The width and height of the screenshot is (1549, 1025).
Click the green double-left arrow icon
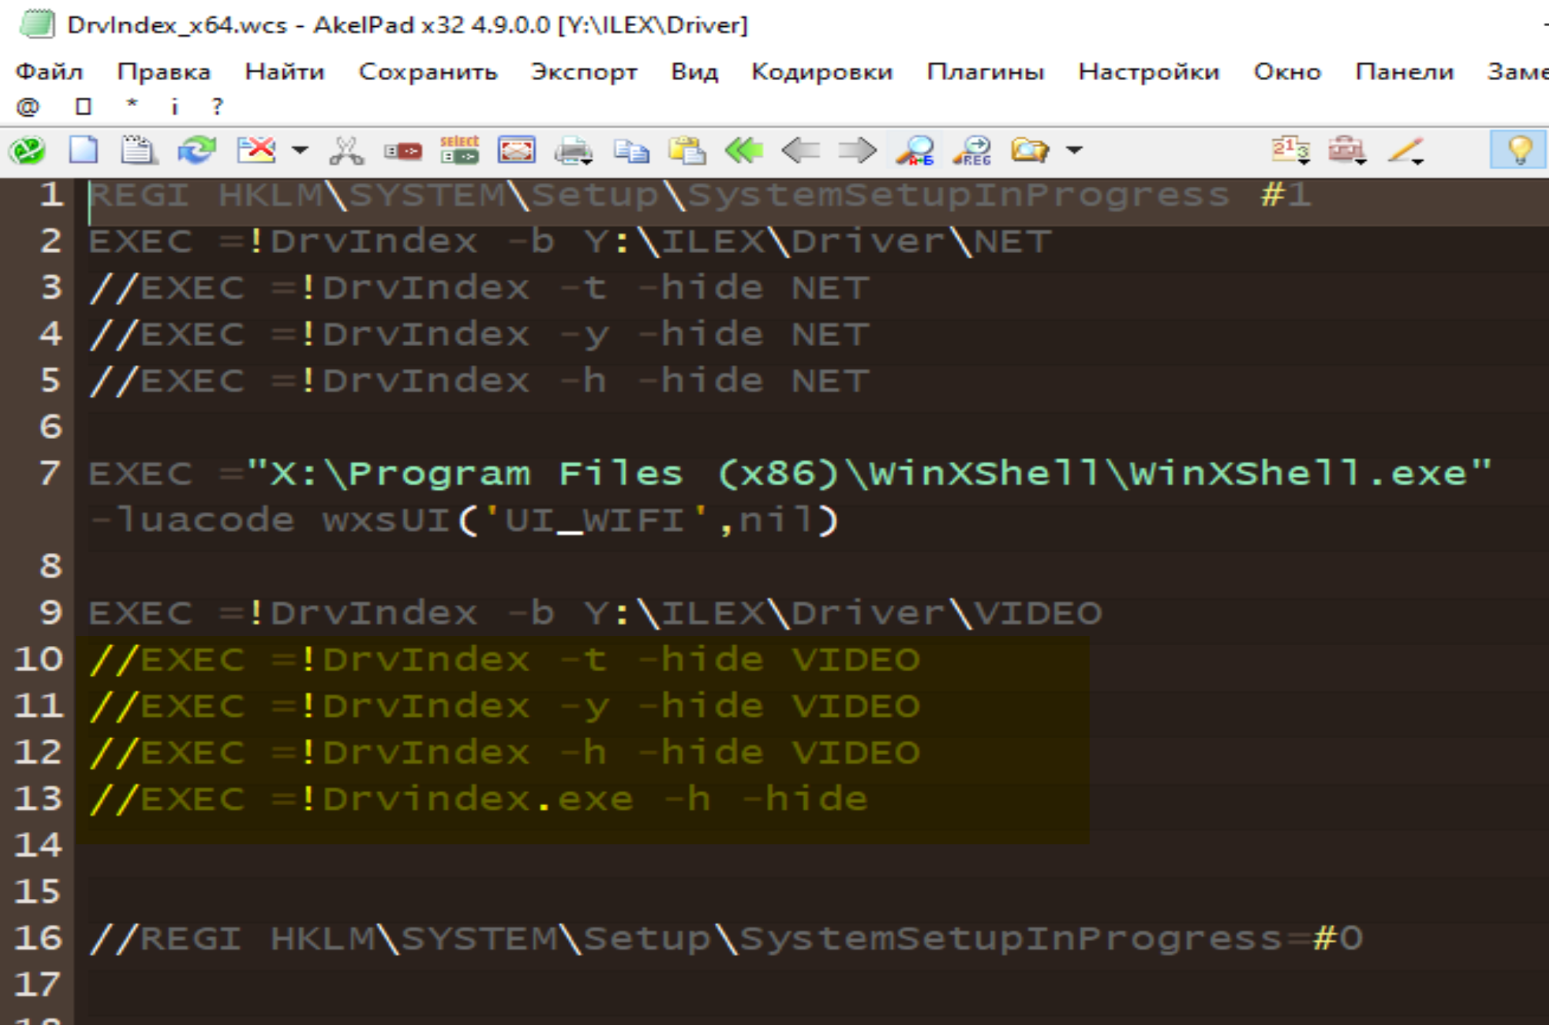[744, 150]
